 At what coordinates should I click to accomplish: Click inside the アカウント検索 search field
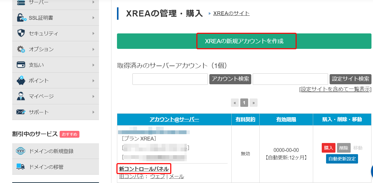pyautogui.click(x=170, y=79)
